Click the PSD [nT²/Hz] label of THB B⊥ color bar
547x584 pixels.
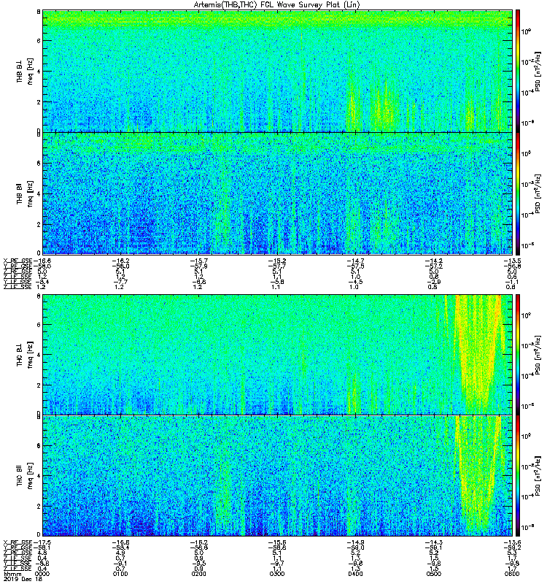coord(538,71)
